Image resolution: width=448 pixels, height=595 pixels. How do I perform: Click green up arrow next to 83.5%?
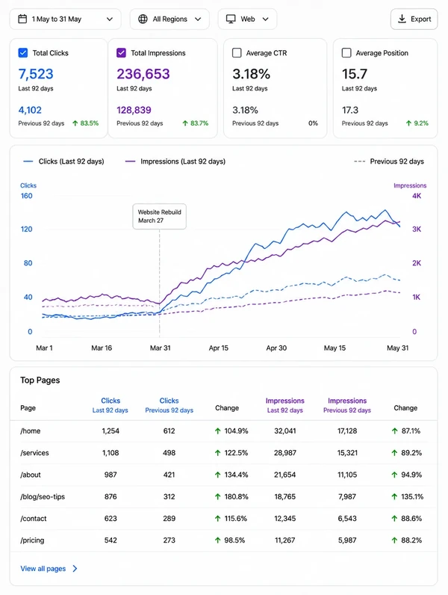[75, 123]
